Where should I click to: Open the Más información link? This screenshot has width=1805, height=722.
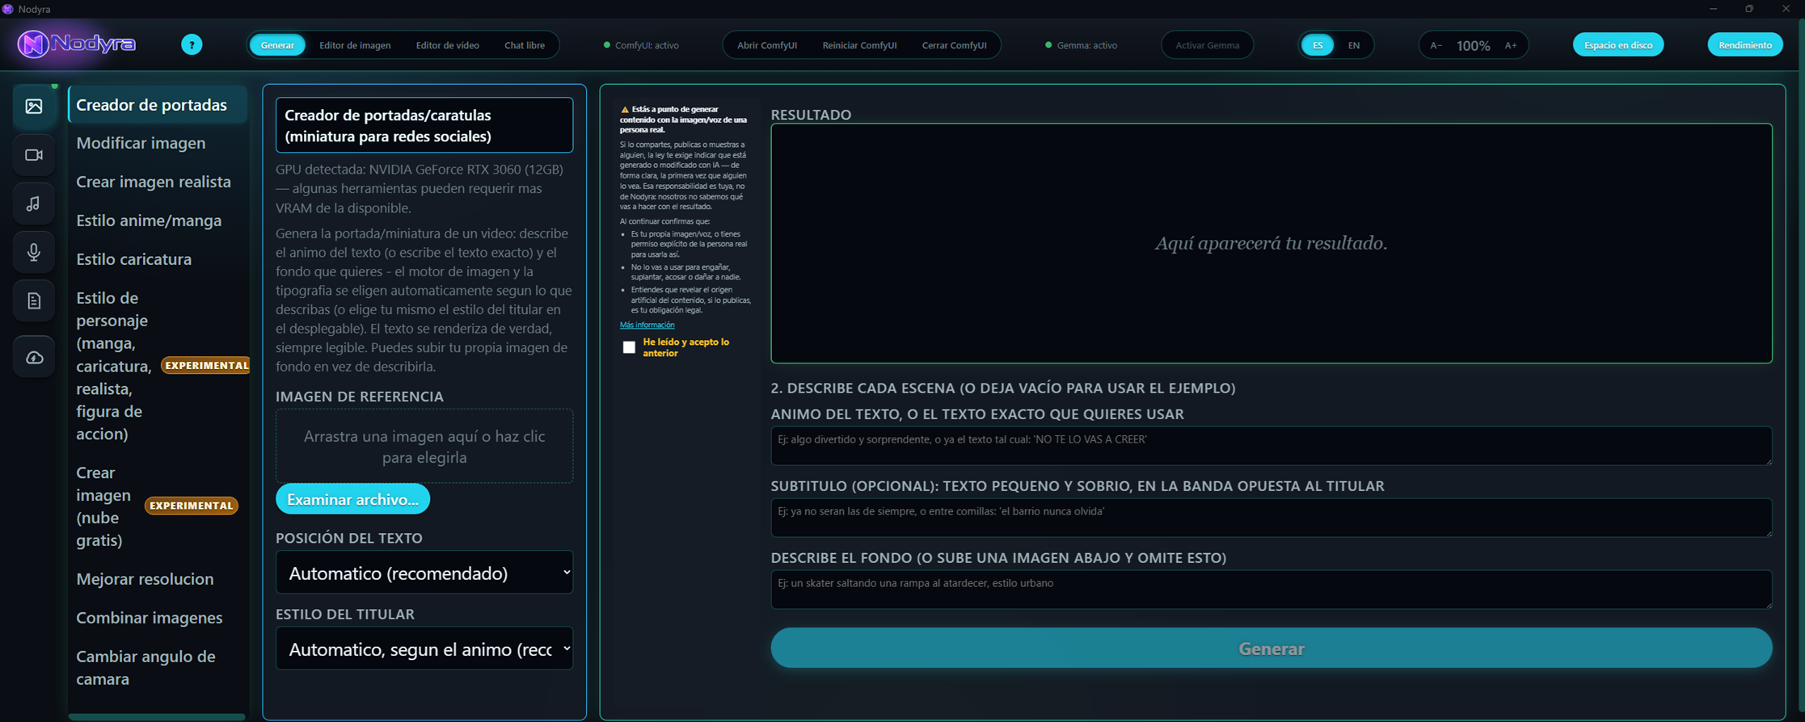tap(647, 325)
